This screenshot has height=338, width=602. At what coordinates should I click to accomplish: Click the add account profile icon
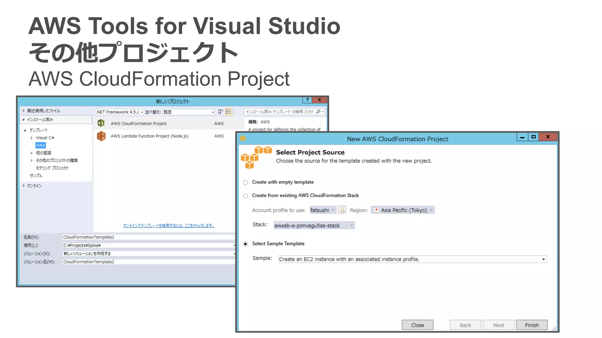[342, 210]
